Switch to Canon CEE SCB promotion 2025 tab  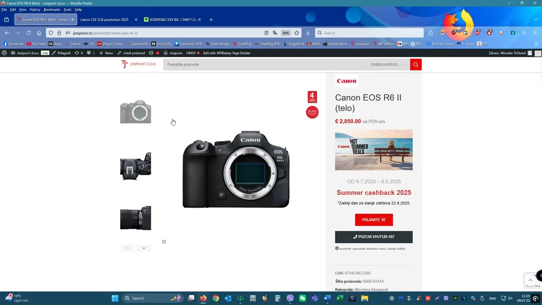[x=104, y=19]
